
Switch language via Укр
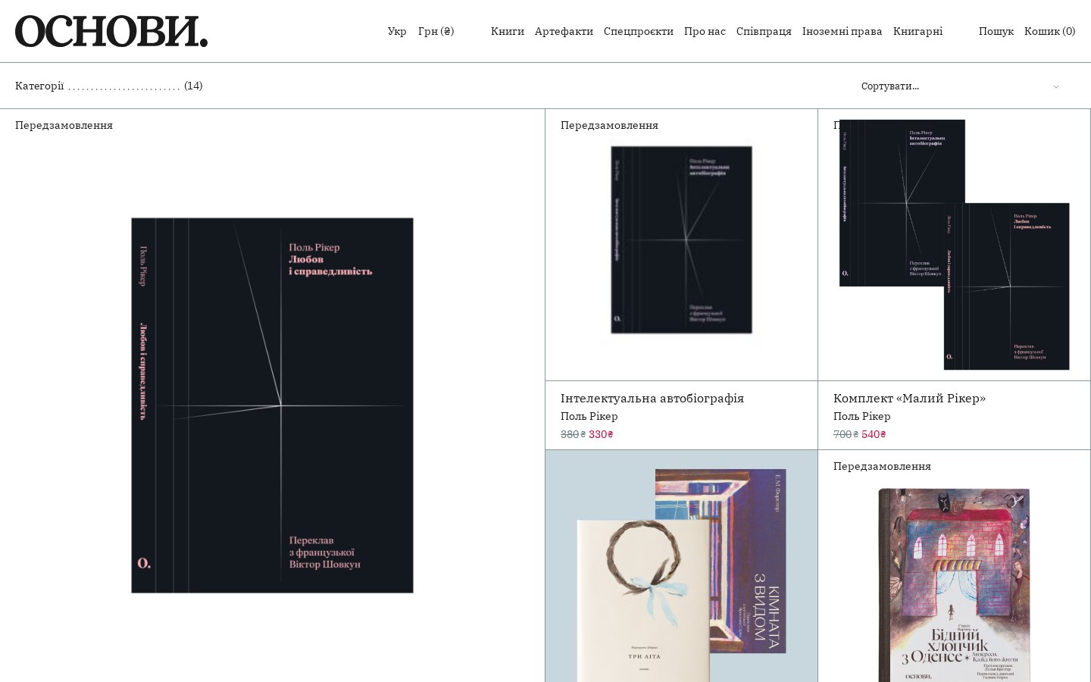coord(397,32)
